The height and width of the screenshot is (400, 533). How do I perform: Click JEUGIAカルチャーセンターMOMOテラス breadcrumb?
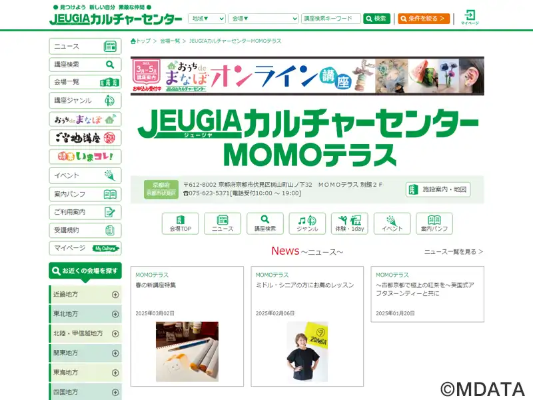pos(235,41)
